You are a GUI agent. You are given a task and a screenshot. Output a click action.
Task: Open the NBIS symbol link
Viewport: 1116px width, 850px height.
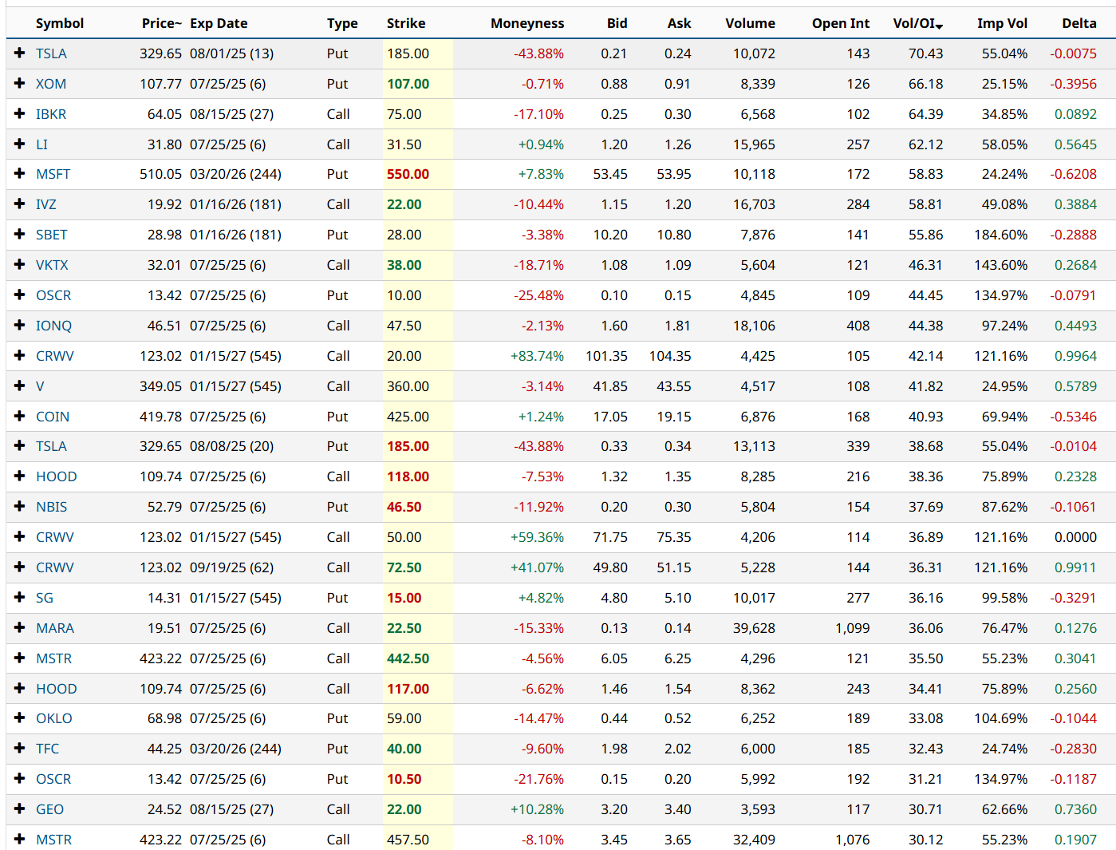click(x=52, y=507)
